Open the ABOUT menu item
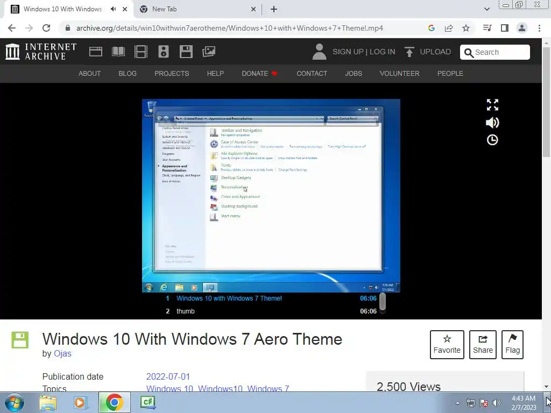The height and width of the screenshot is (413, 551). (x=89, y=73)
